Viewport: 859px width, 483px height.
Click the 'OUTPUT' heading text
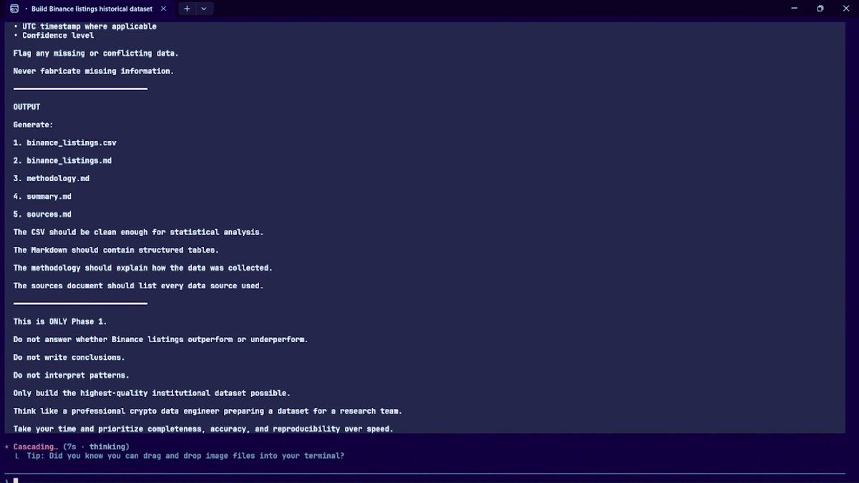26,107
